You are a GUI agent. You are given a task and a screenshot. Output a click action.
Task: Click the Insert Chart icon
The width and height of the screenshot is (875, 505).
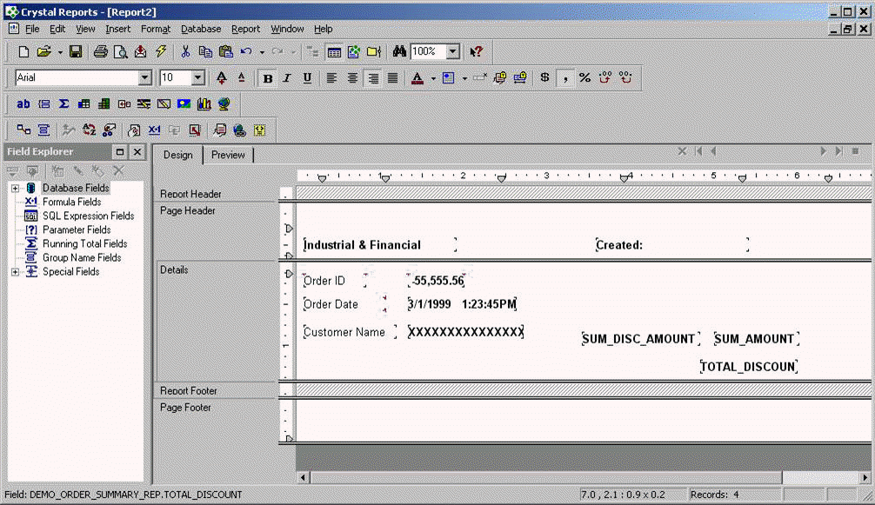pyautogui.click(x=204, y=104)
